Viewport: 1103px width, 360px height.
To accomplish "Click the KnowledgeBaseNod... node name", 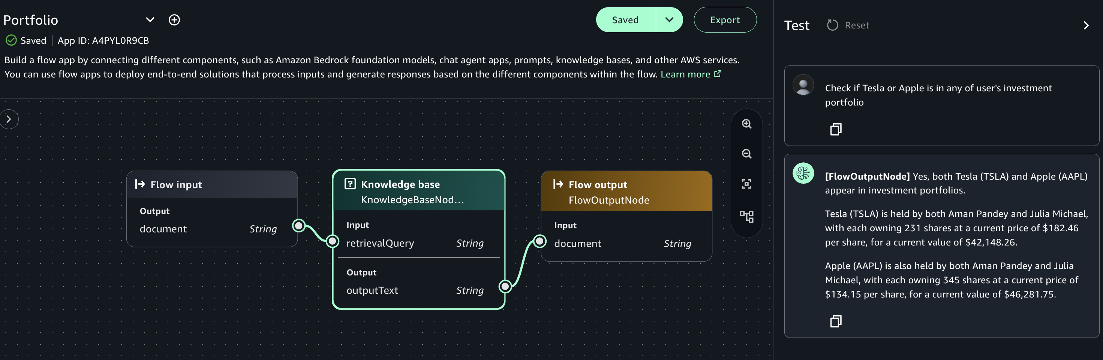I will (x=412, y=200).
